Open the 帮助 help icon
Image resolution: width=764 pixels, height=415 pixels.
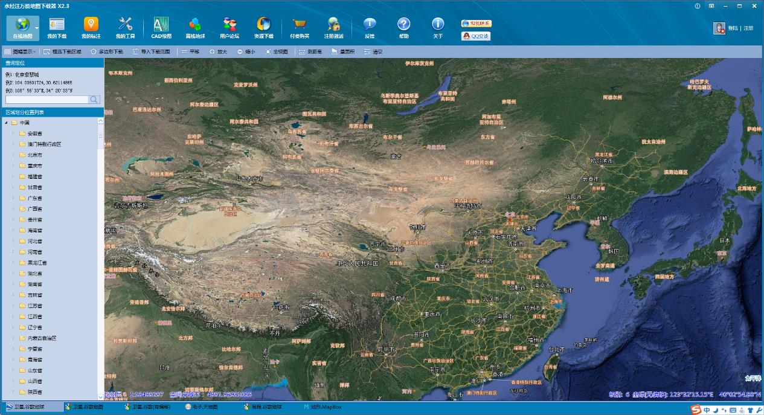pos(403,28)
